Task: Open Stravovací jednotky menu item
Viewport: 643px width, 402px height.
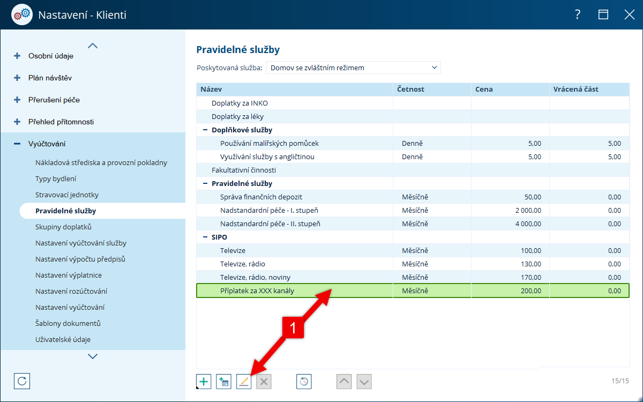Action: 67,195
